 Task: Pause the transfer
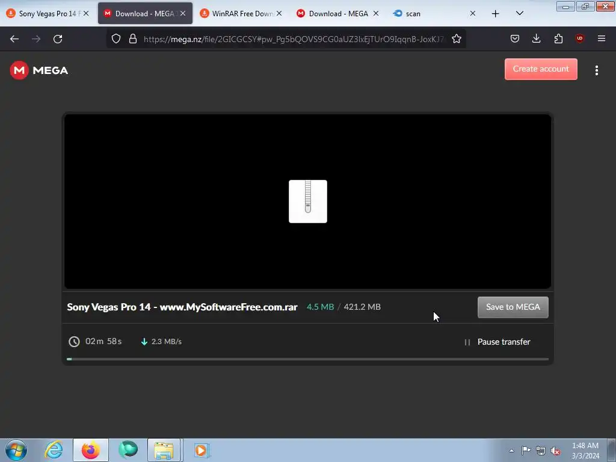tap(497, 342)
